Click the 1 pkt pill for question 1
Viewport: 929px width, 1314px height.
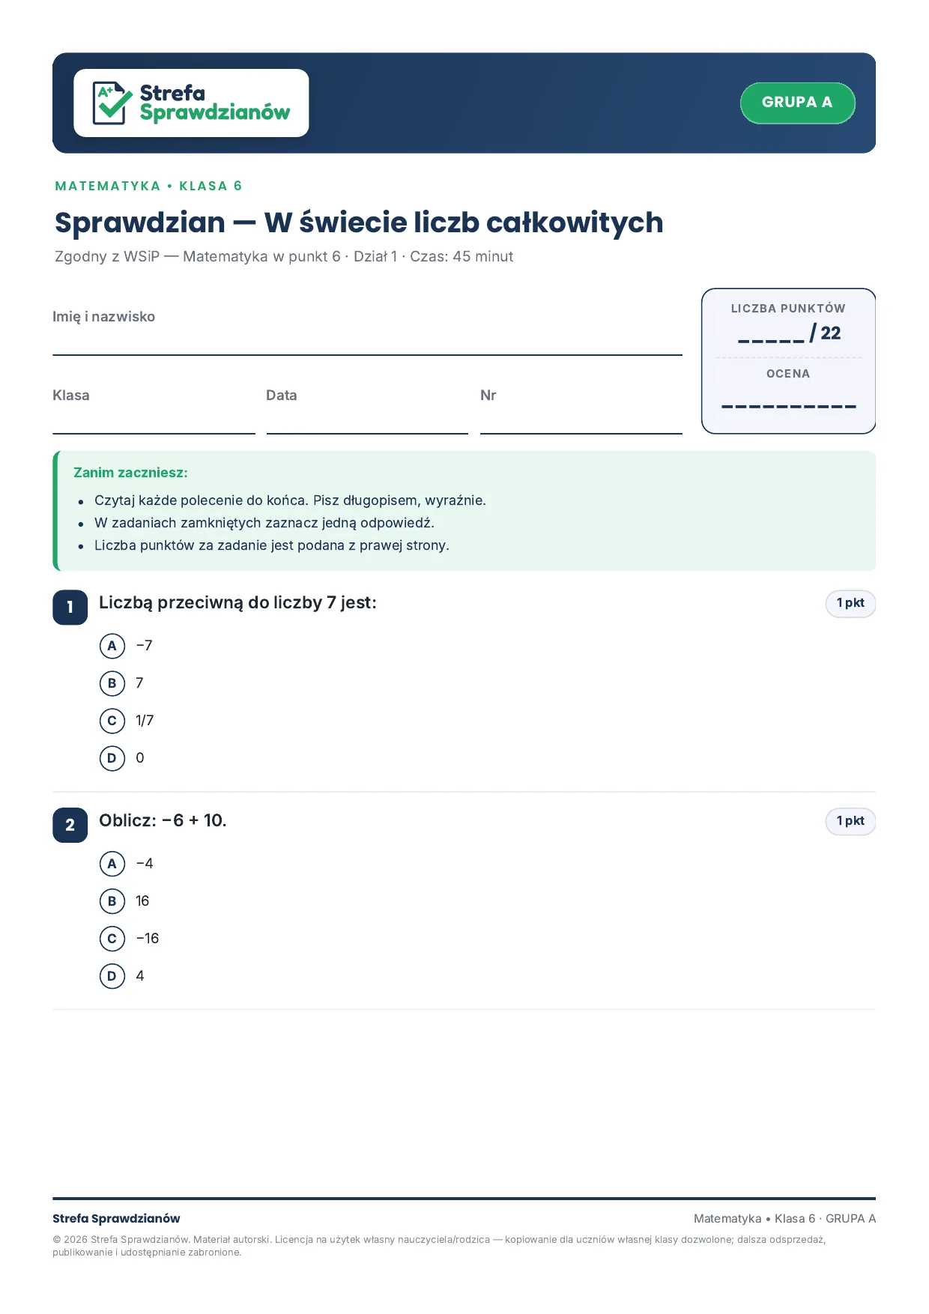tap(850, 603)
